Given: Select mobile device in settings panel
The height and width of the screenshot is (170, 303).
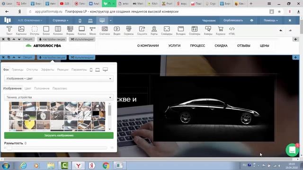Looking at the screenshot, I should (91, 69).
